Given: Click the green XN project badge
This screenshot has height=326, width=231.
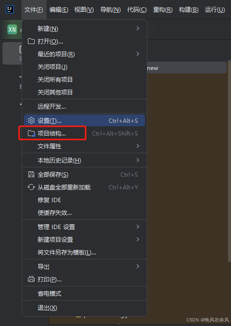Looking at the screenshot, I should [12, 29].
